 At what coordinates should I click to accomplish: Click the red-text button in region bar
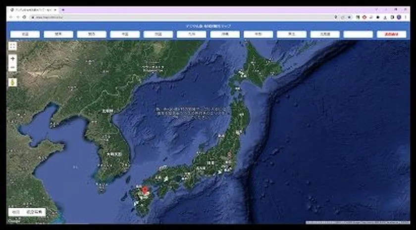[x=392, y=34]
